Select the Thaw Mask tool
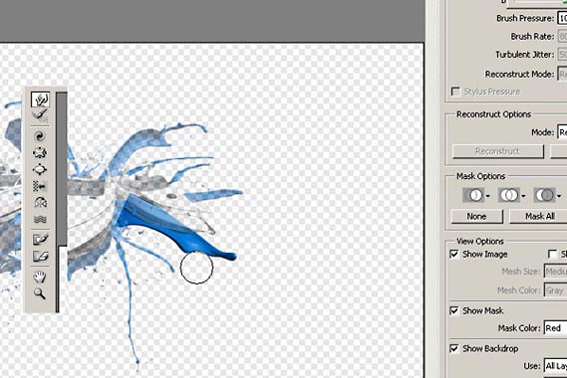Image resolution: width=567 pixels, height=378 pixels. click(40, 256)
